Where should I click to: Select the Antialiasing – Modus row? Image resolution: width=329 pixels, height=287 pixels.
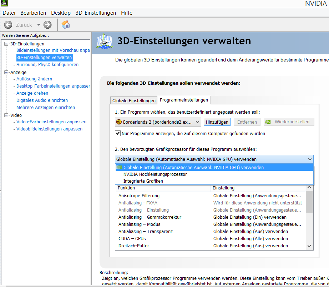point(211,224)
